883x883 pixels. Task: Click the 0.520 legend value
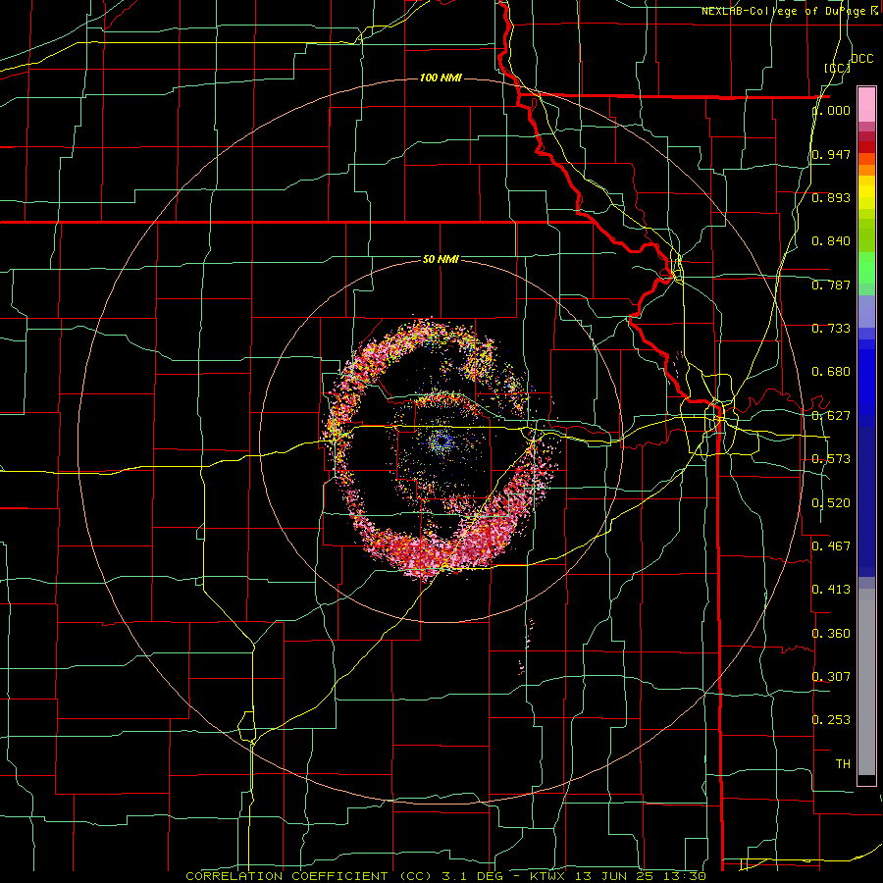click(x=831, y=503)
